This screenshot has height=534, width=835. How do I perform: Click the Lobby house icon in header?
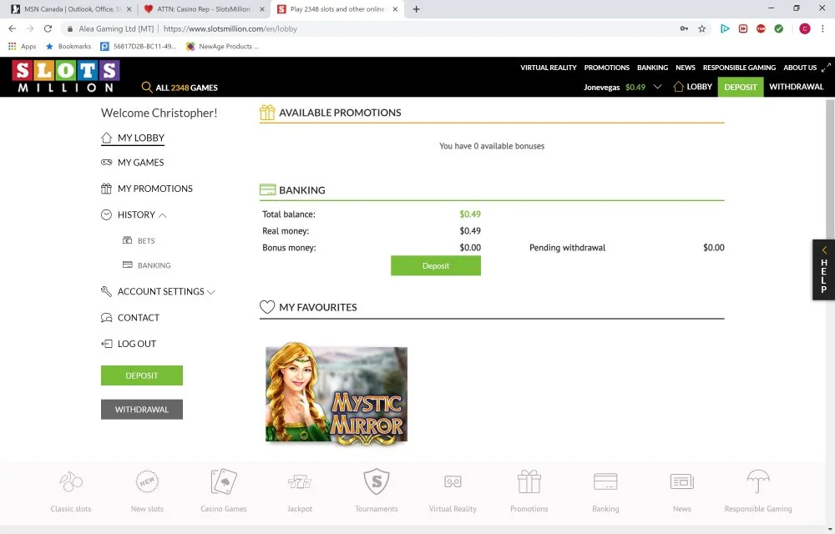click(678, 86)
